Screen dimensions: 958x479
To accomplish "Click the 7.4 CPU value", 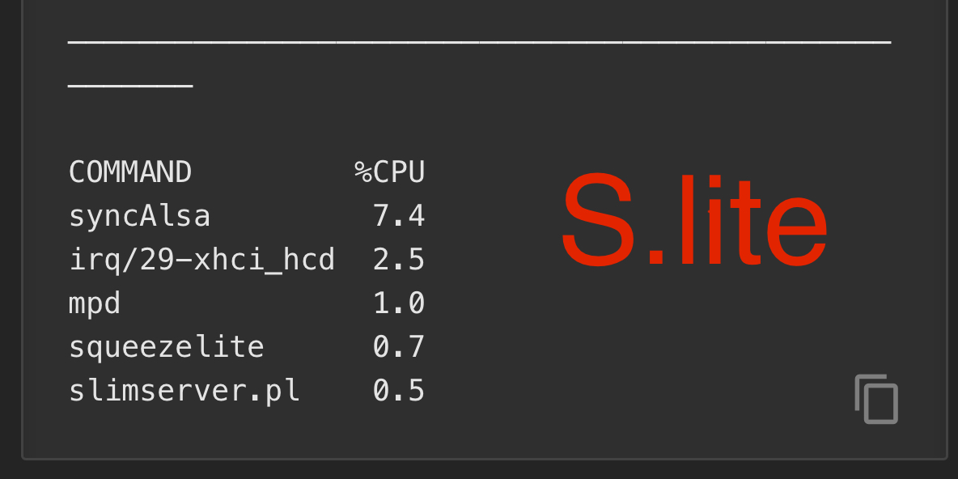I will pos(399,216).
